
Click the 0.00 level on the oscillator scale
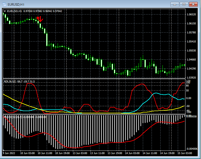point(188,98)
